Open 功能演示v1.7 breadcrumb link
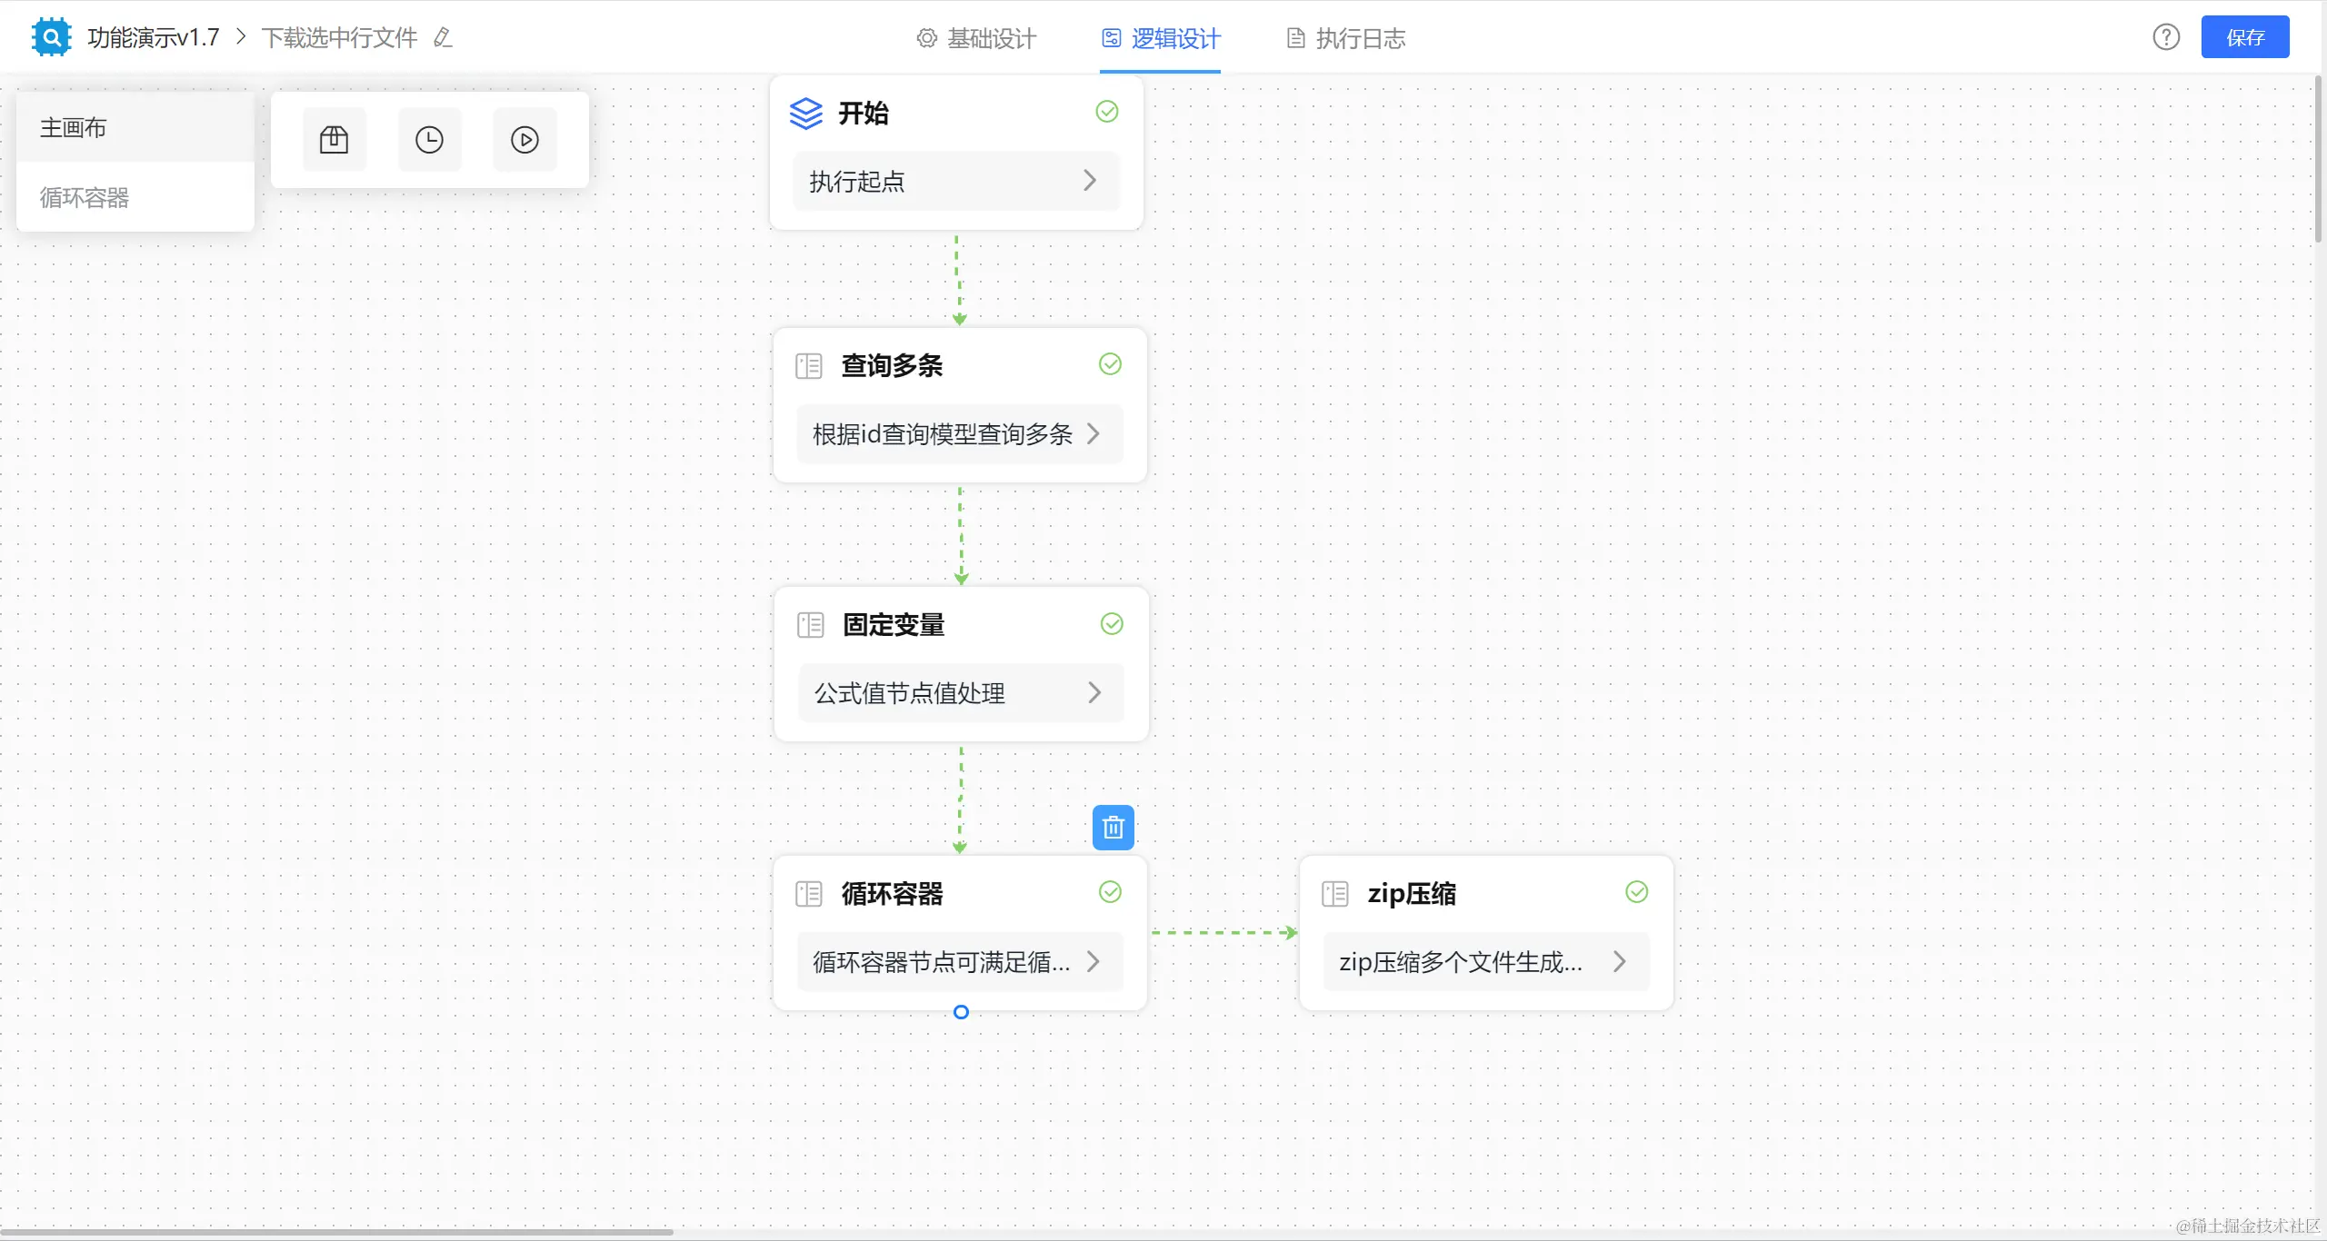 pyautogui.click(x=154, y=37)
